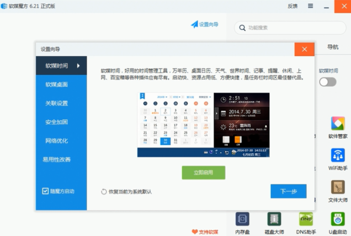Open the 磁盘大师 tool
351x236 pixels.
tap(274, 219)
